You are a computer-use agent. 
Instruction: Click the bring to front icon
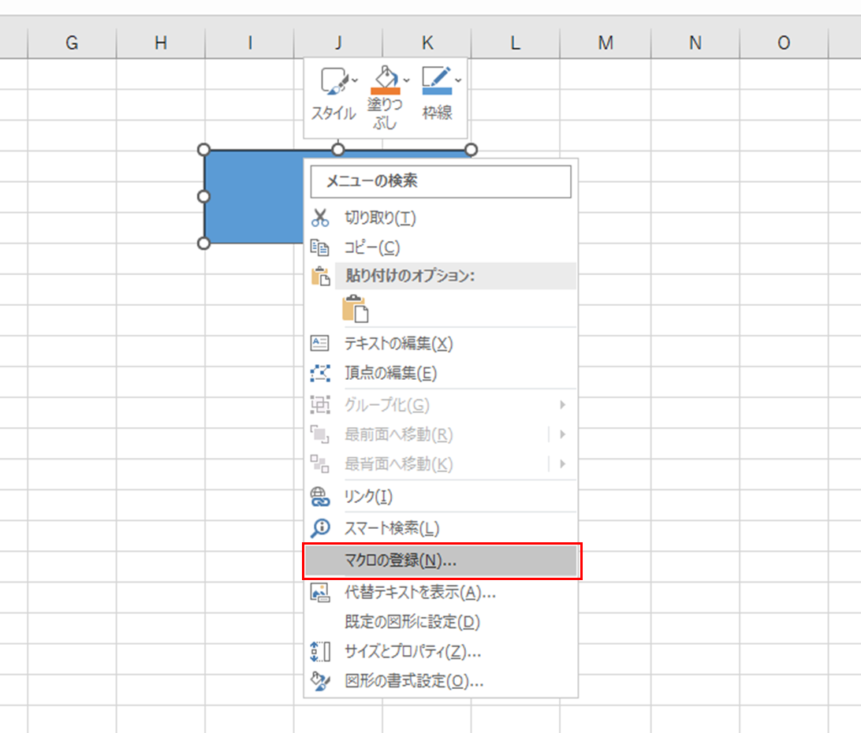320,434
